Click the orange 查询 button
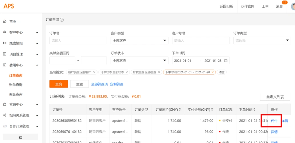Viewport: 295px width, 143px height. click(x=59, y=84)
